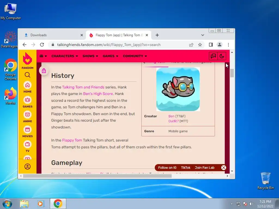The image size is (279, 209).
Task: Expand the CHARACTERS menu
Action: pyautogui.click(x=65, y=56)
